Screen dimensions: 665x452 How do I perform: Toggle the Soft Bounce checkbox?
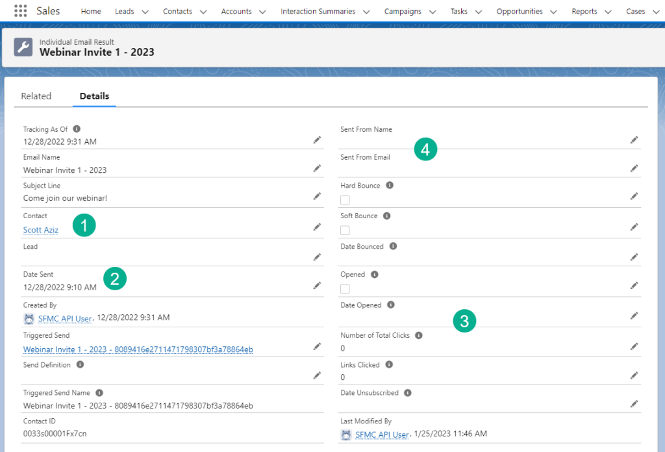345,230
